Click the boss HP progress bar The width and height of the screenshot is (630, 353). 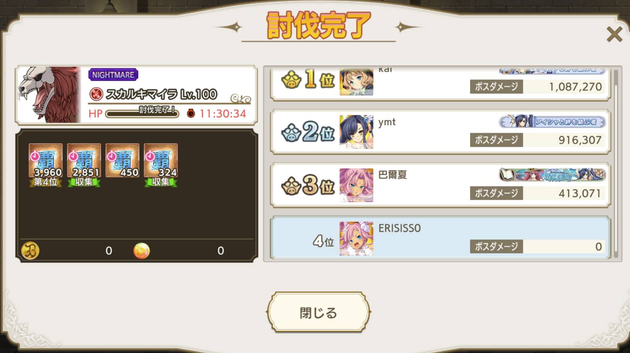pos(142,113)
